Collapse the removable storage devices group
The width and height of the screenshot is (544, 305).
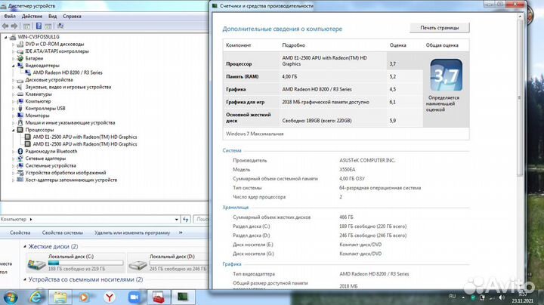(x=25, y=279)
